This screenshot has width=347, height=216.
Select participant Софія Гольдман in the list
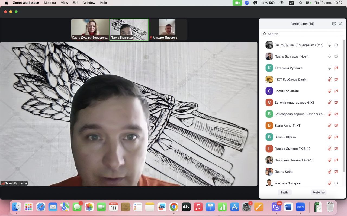pyautogui.click(x=302, y=91)
